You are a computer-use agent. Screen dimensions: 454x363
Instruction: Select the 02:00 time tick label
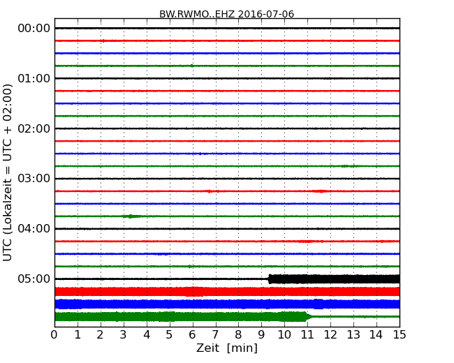34,128
